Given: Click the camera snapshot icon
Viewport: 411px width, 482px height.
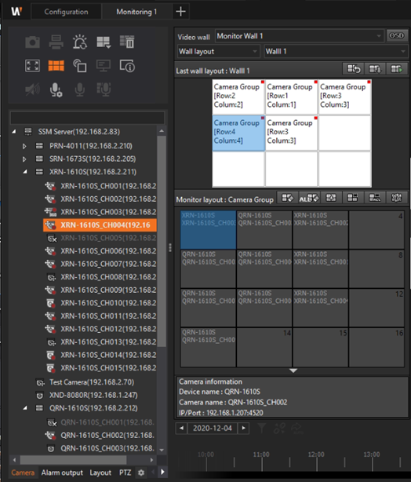Looking at the screenshot, I should point(33,42).
